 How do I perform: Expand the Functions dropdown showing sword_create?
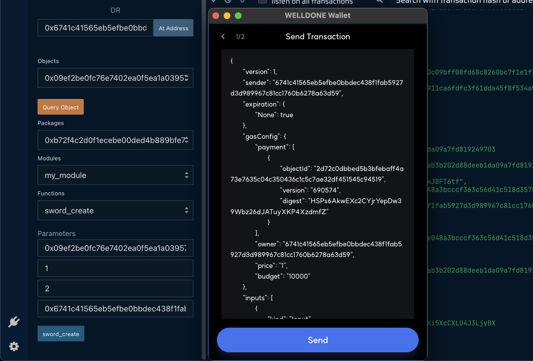pyautogui.click(x=115, y=210)
